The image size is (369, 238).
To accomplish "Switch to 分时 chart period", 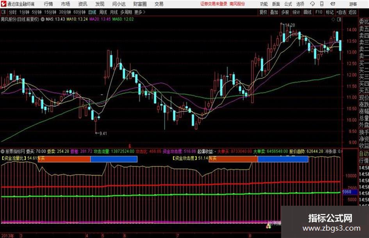I will pos(13,12).
